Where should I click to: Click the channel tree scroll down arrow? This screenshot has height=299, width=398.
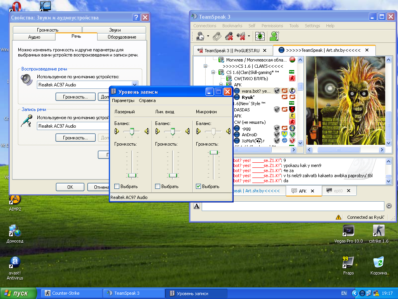[x=300, y=143]
